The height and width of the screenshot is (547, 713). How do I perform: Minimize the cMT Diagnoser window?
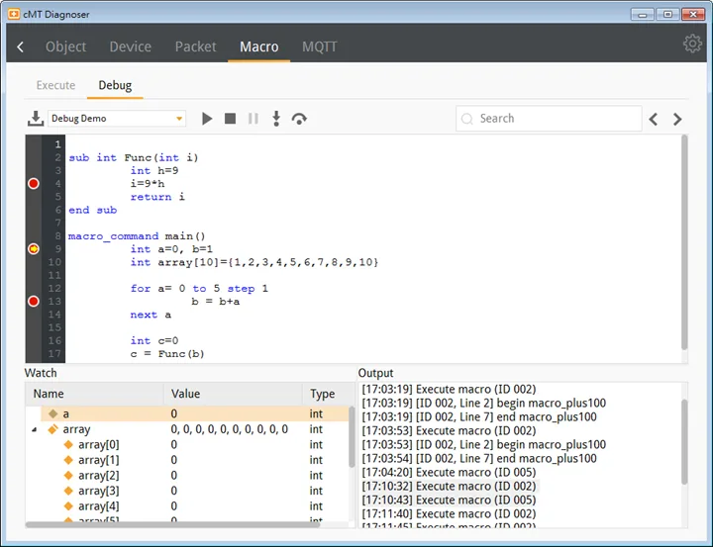[x=642, y=15]
